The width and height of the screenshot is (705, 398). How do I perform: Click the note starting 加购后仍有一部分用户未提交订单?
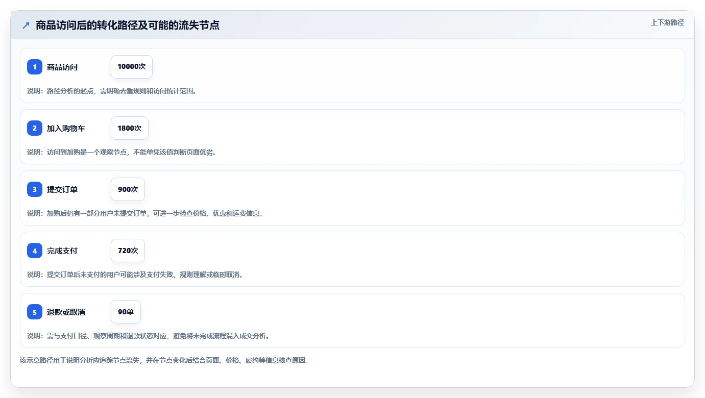[x=145, y=213]
